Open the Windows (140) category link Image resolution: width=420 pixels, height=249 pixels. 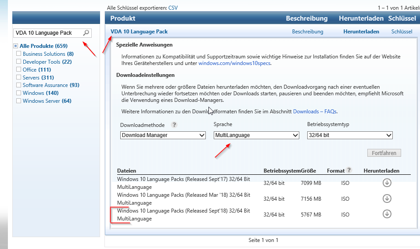coord(40,93)
